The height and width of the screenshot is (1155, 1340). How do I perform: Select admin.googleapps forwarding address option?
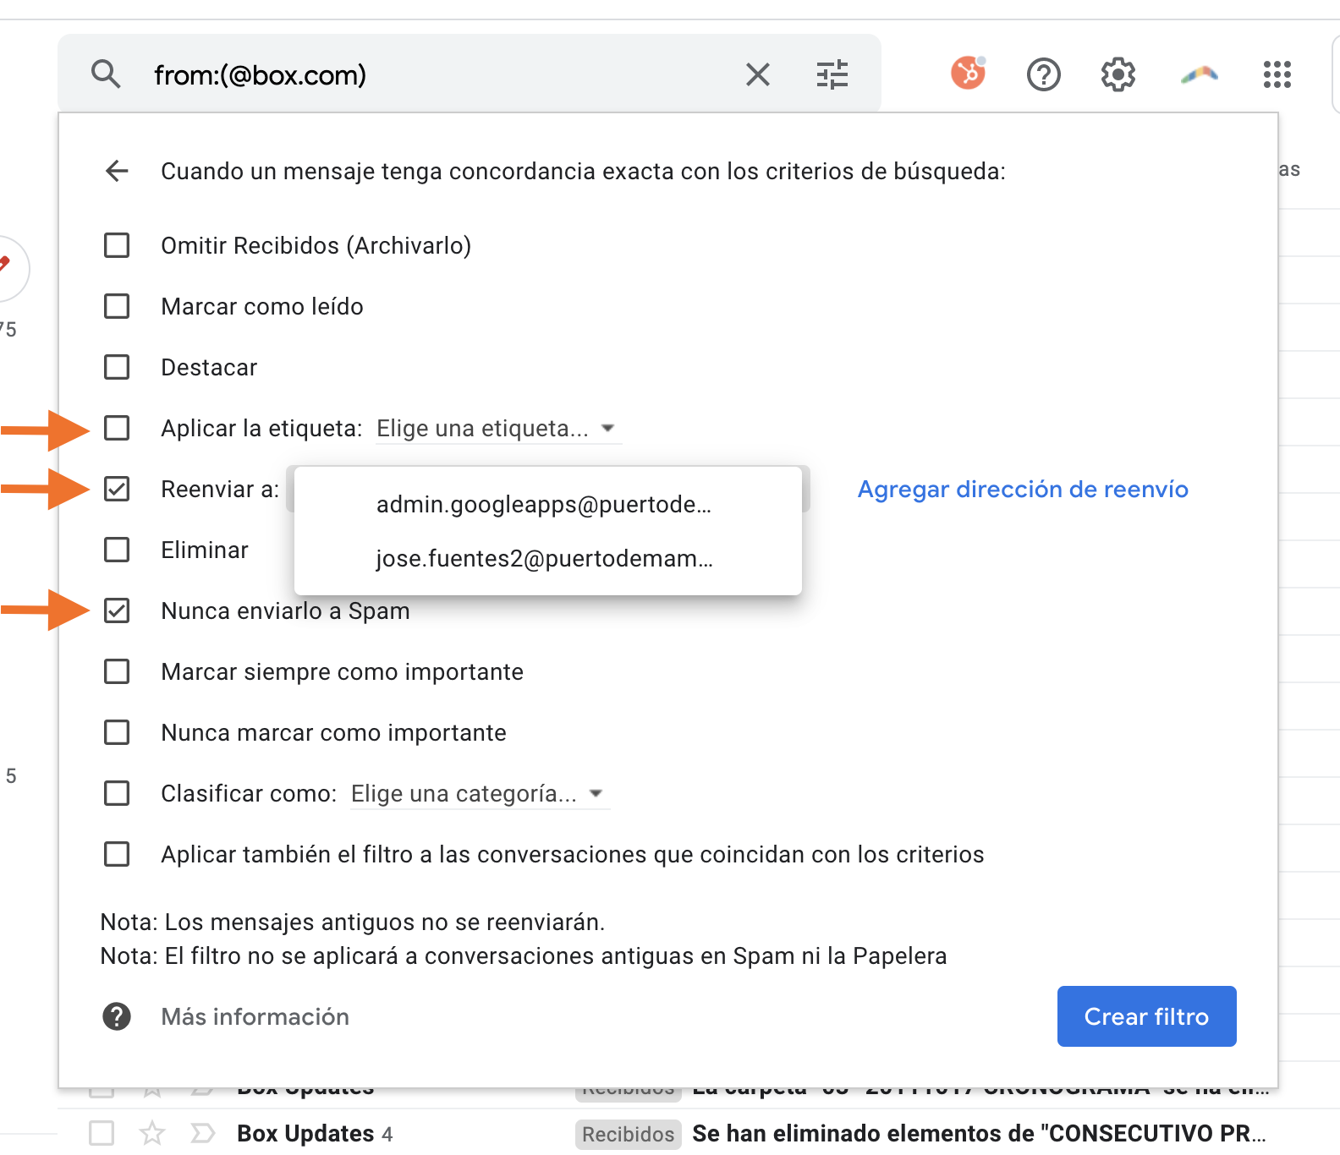point(544,505)
